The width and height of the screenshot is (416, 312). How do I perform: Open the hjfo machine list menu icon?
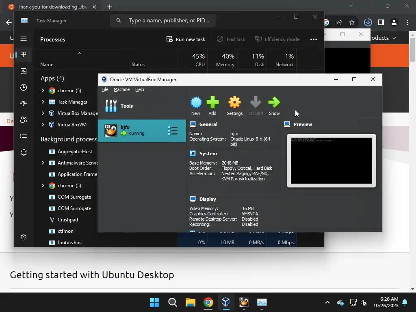(173, 131)
